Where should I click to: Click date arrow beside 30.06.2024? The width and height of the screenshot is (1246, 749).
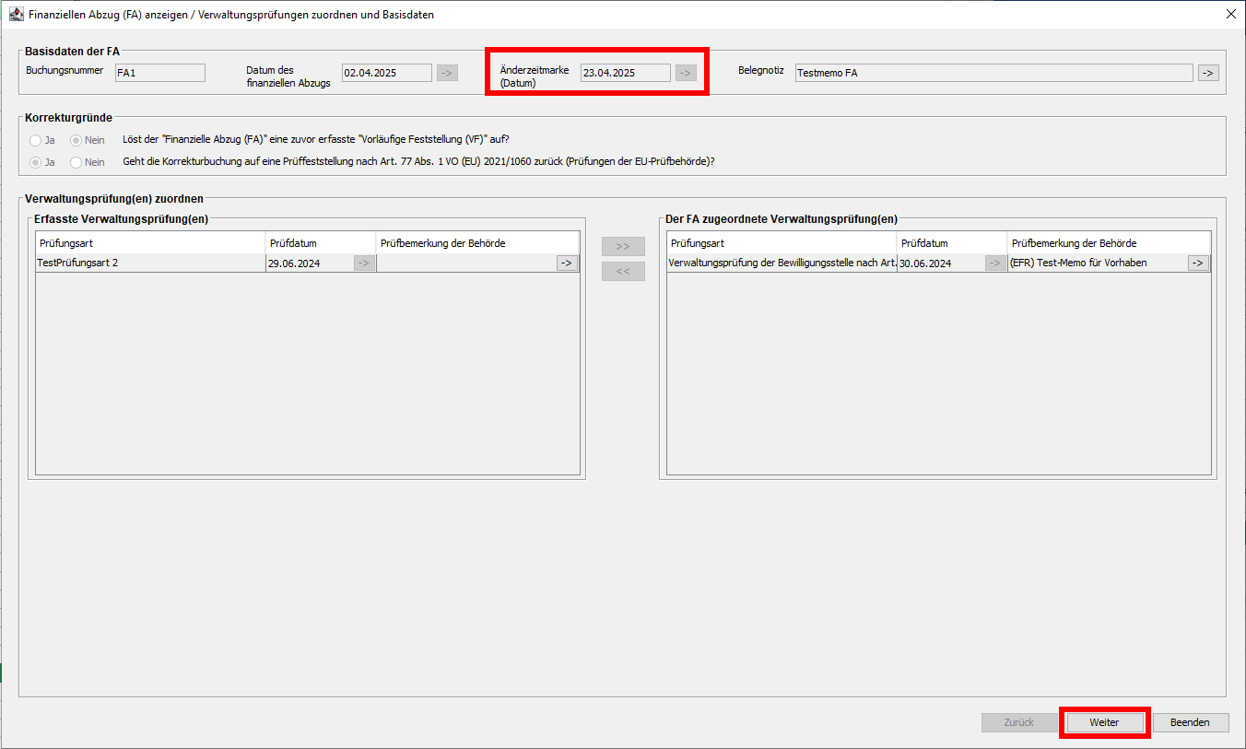[995, 263]
